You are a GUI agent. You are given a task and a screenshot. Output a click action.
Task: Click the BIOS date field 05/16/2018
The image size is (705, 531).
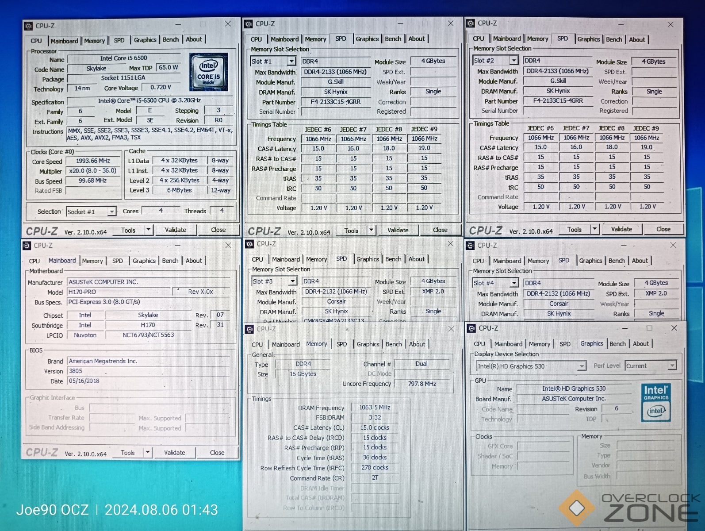point(149,381)
